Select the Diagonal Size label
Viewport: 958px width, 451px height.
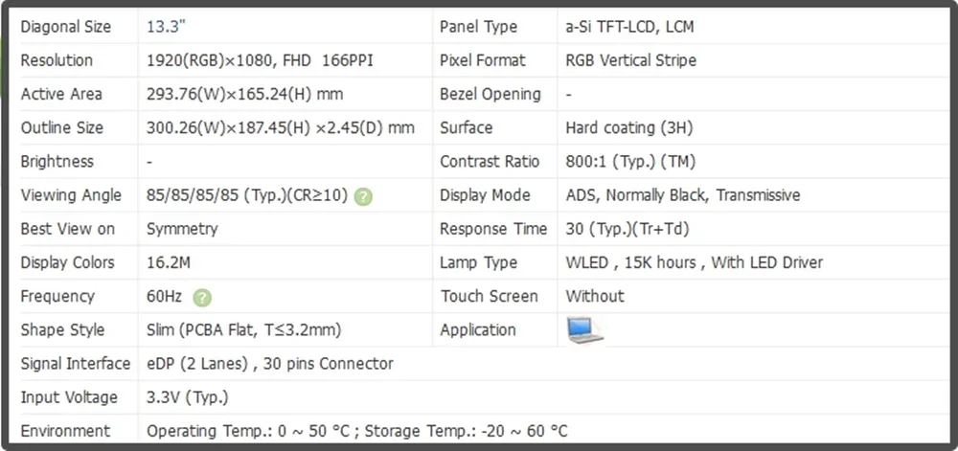coord(66,27)
